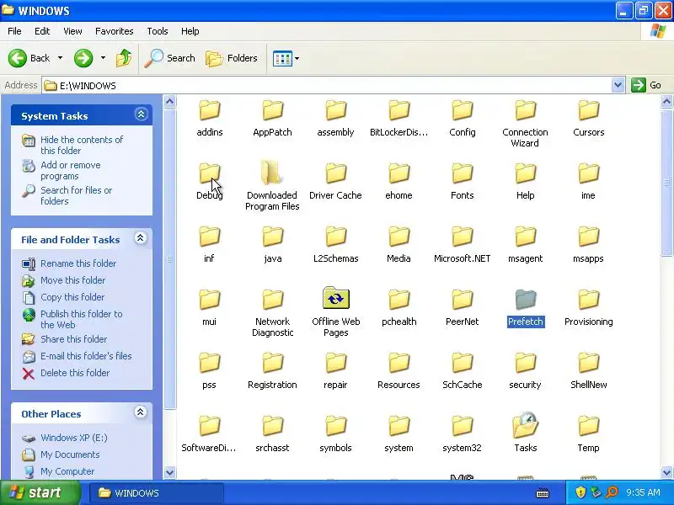
Task: Open the Favorites menu
Action: pyautogui.click(x=115, y=31)
